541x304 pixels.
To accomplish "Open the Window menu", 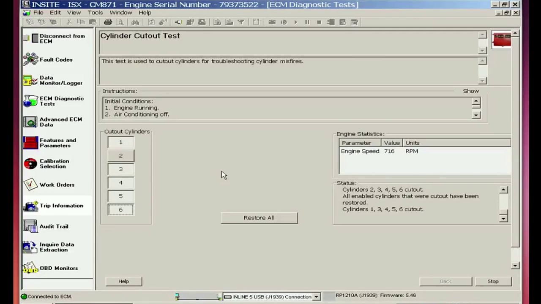I will point(121,13).
